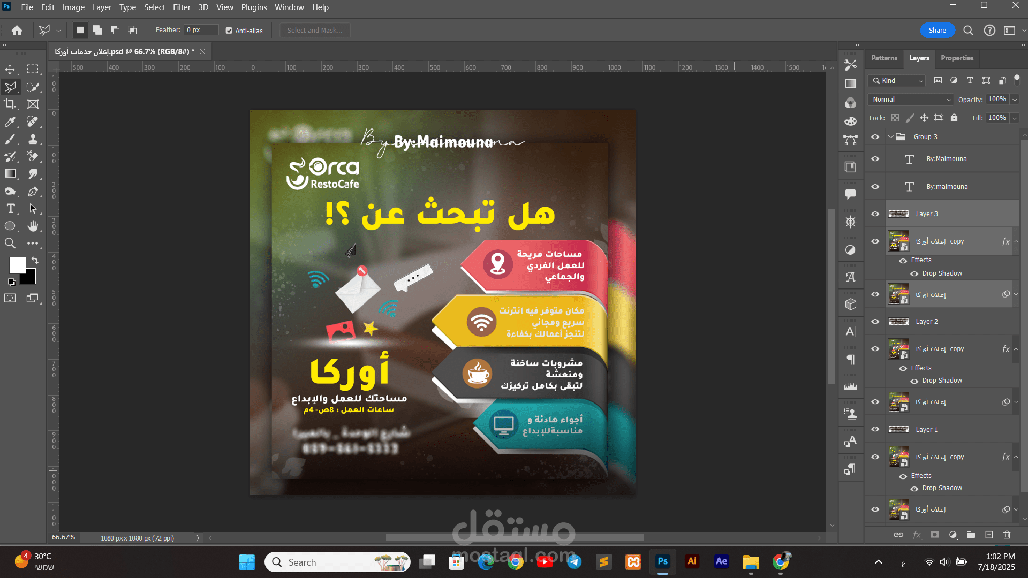
Task: Click the Feather value field
Action: click(201, 30)
